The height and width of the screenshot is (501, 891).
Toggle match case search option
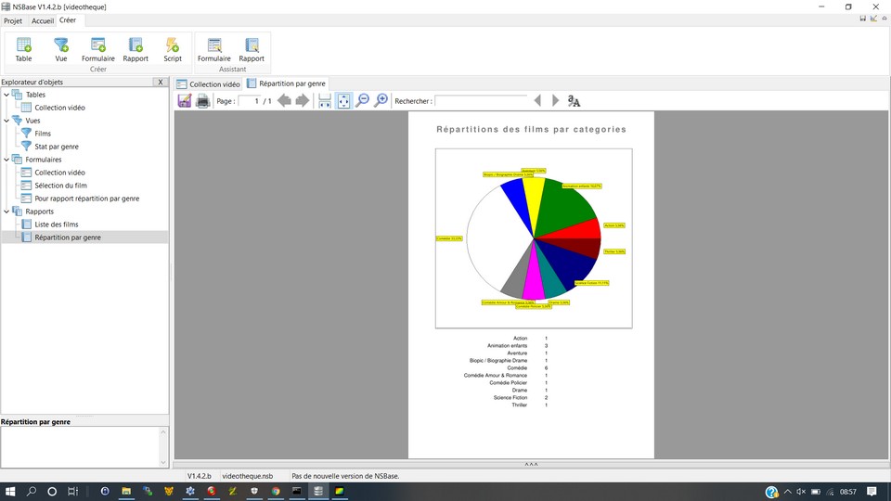tap(574, 101)
